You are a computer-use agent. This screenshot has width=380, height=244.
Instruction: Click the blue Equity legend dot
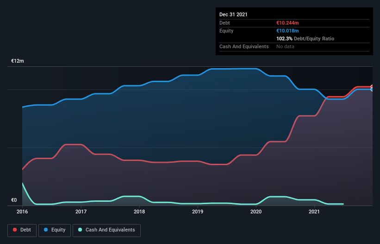click(x=46, y=230)
